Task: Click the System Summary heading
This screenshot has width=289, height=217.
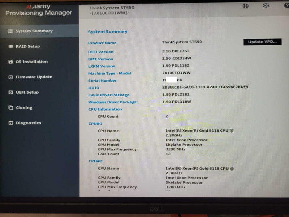Action: tap(108, 32)
